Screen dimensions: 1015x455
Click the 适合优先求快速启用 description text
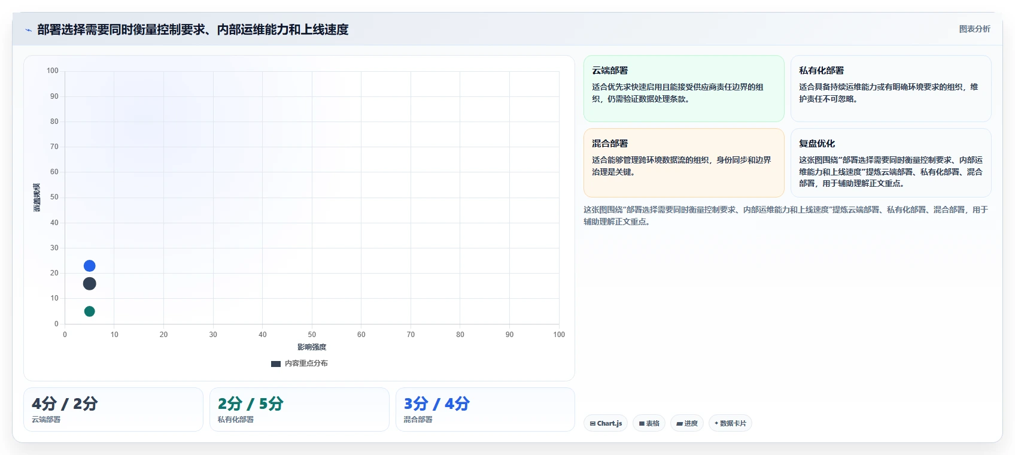click(677, 93)
